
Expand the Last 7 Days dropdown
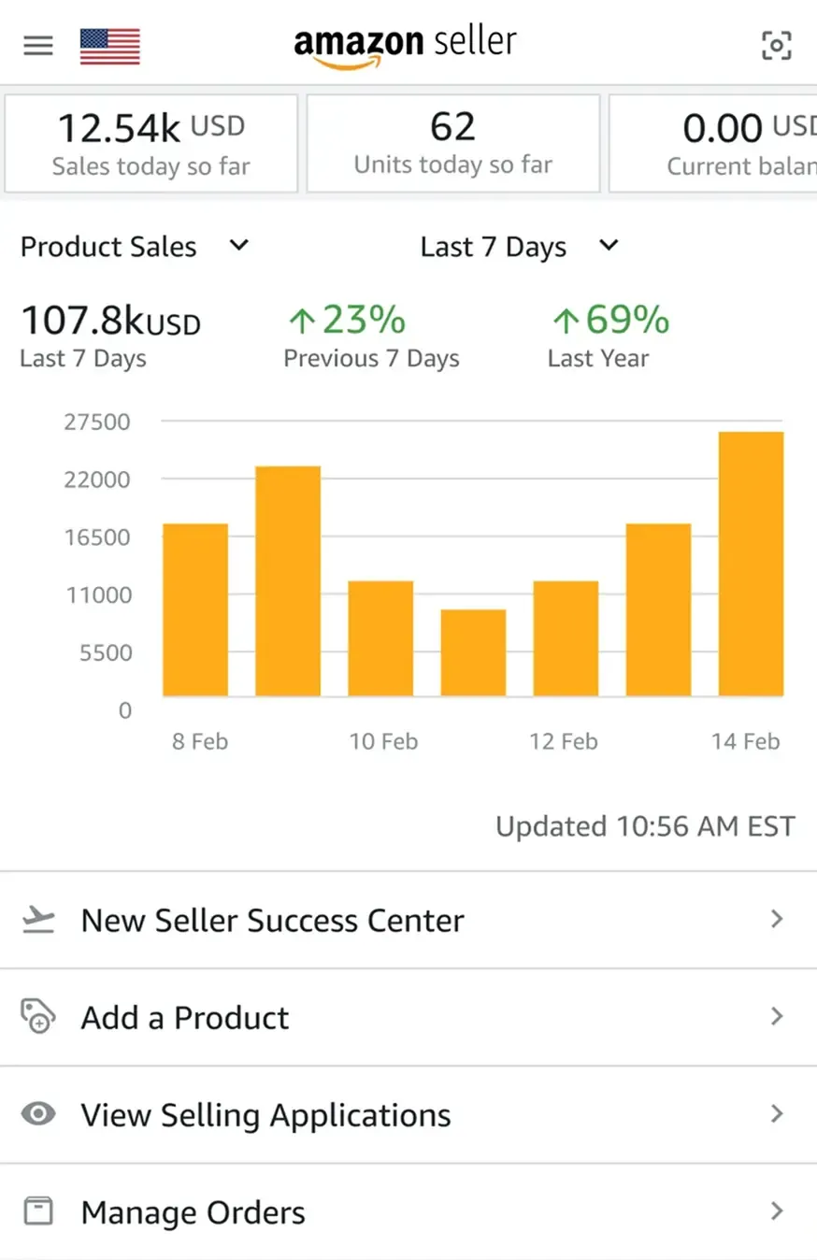pyautogui.click(x=520, y=247)
